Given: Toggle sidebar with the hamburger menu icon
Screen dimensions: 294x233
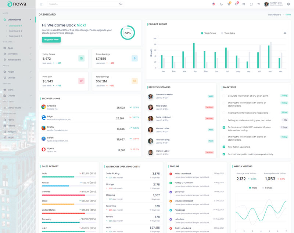Looking at the screenshot, I should pos(41,4).
